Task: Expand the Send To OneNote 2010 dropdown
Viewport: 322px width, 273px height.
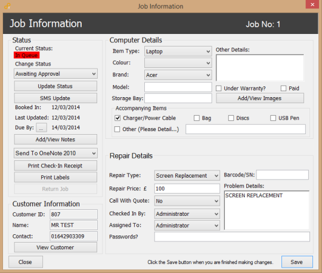Action: [55, 153]
